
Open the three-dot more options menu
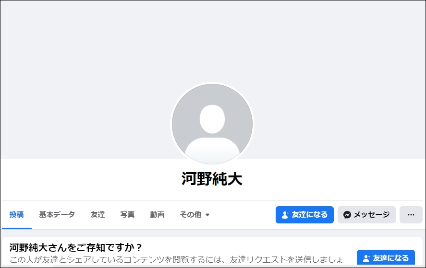411,215
